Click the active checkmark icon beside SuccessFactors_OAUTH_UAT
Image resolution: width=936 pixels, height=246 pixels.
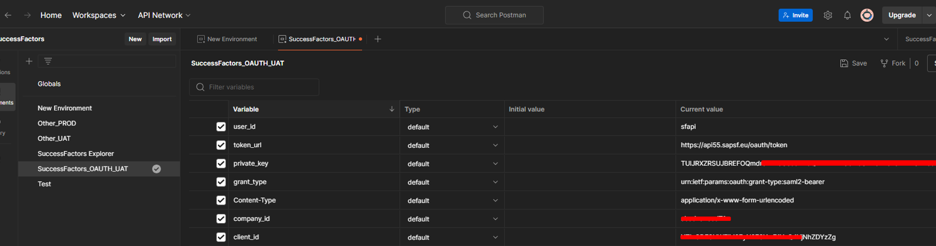[x=156, y=169]
